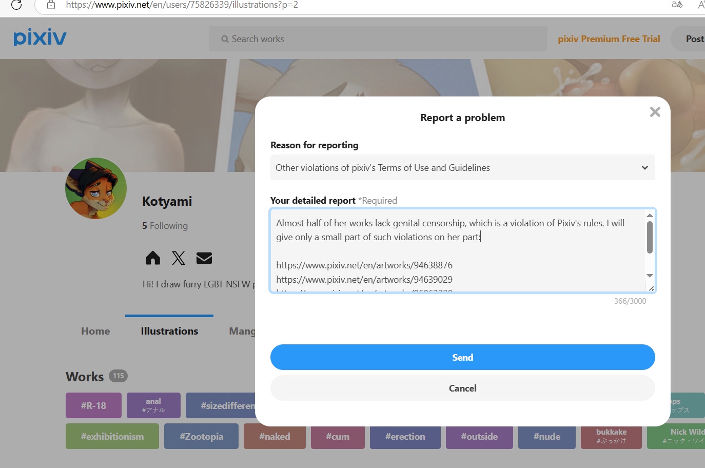Open Kotyami's X profile icon
Image resolution: width=705 pixels, height=468 pixels.
[x=179, y=258]
